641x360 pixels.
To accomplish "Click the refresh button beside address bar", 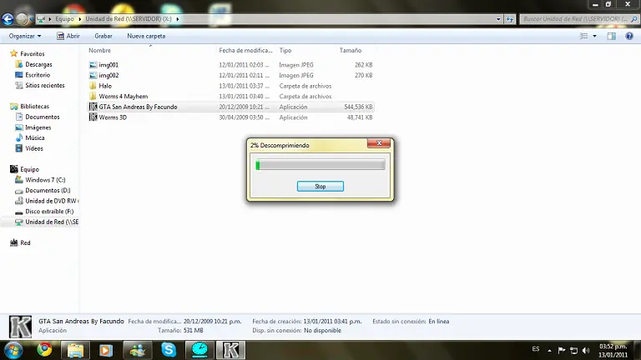I will 509,19.
